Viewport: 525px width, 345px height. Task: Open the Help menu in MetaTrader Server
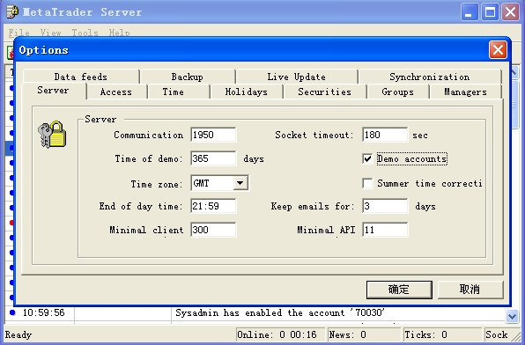[x=119, y=33]
